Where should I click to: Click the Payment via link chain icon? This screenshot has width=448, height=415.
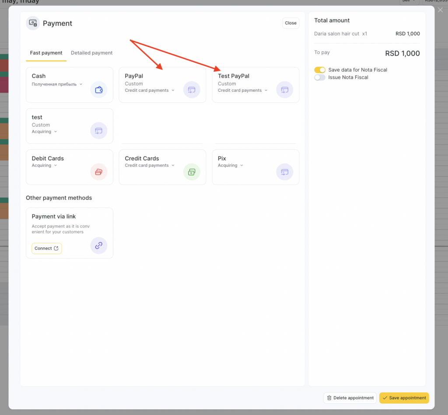point(99,246)
